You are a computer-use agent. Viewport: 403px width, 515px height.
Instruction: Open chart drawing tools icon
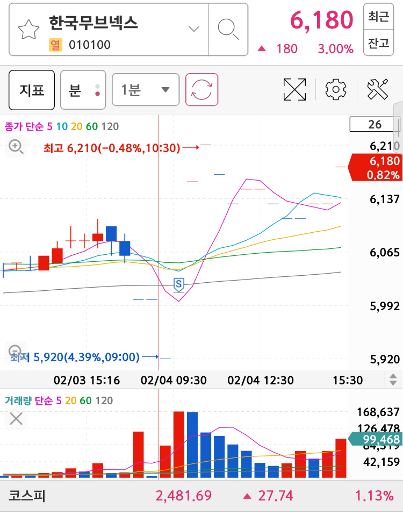[x=378, y=89]
